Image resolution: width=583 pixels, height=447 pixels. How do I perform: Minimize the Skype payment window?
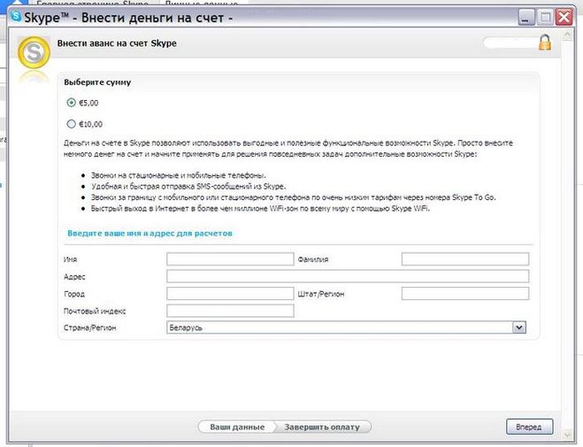point(526,17)
